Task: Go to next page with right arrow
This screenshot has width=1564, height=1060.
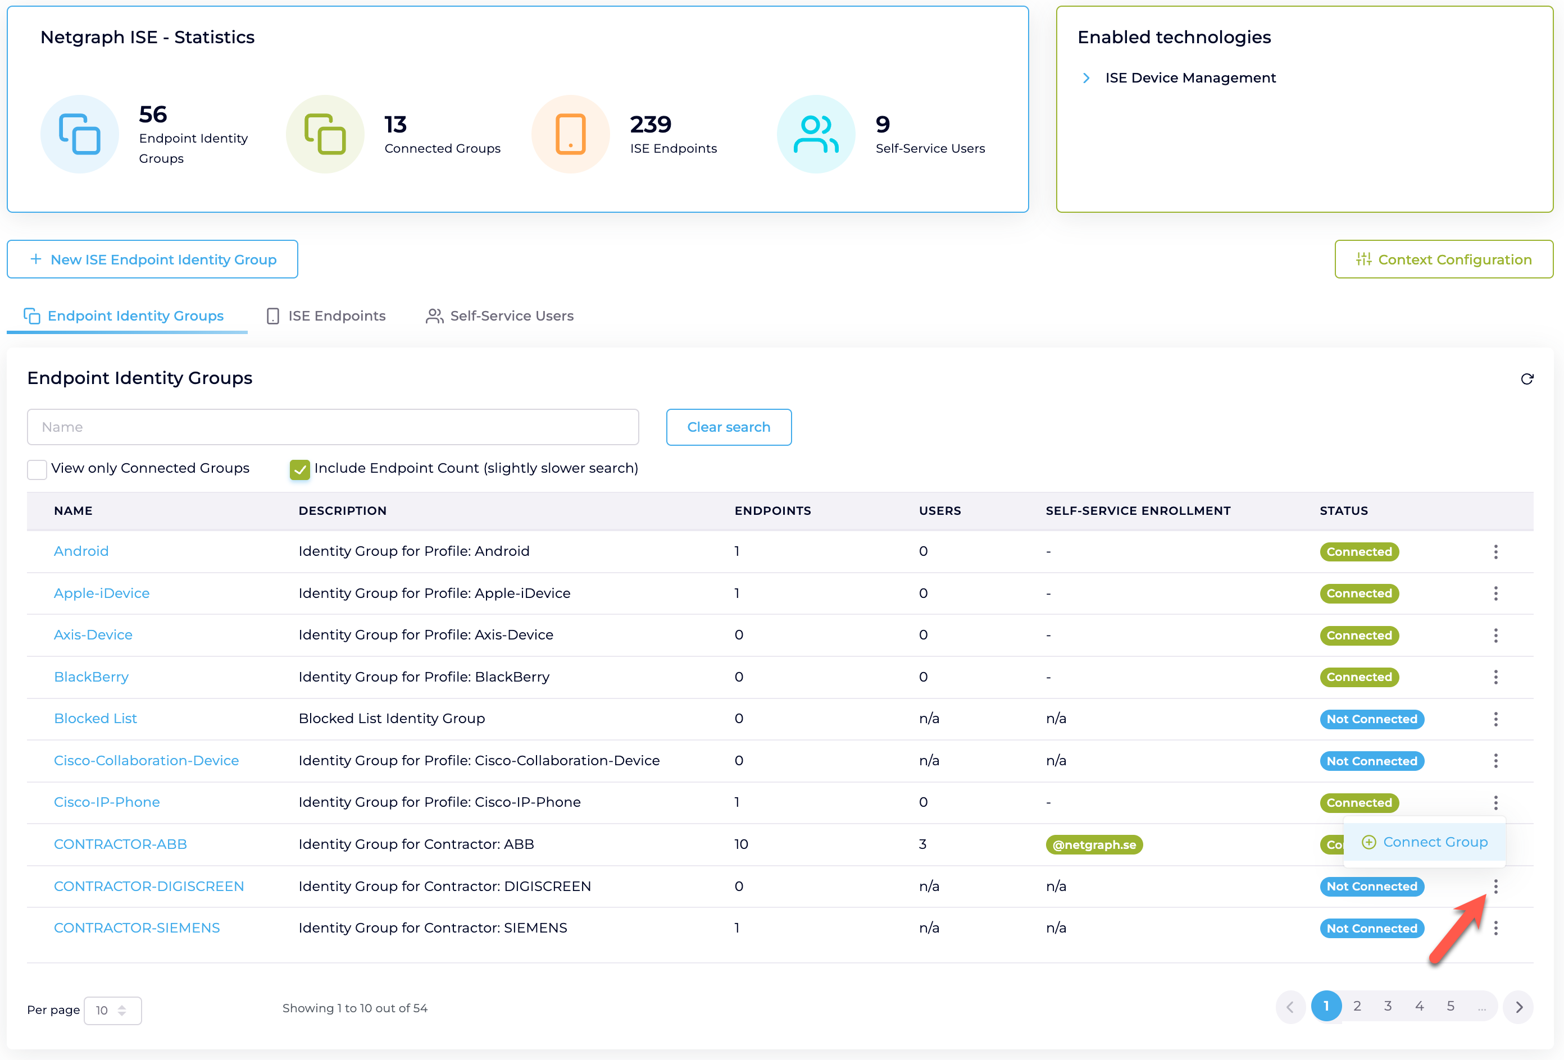Action: (1518, 1007)
